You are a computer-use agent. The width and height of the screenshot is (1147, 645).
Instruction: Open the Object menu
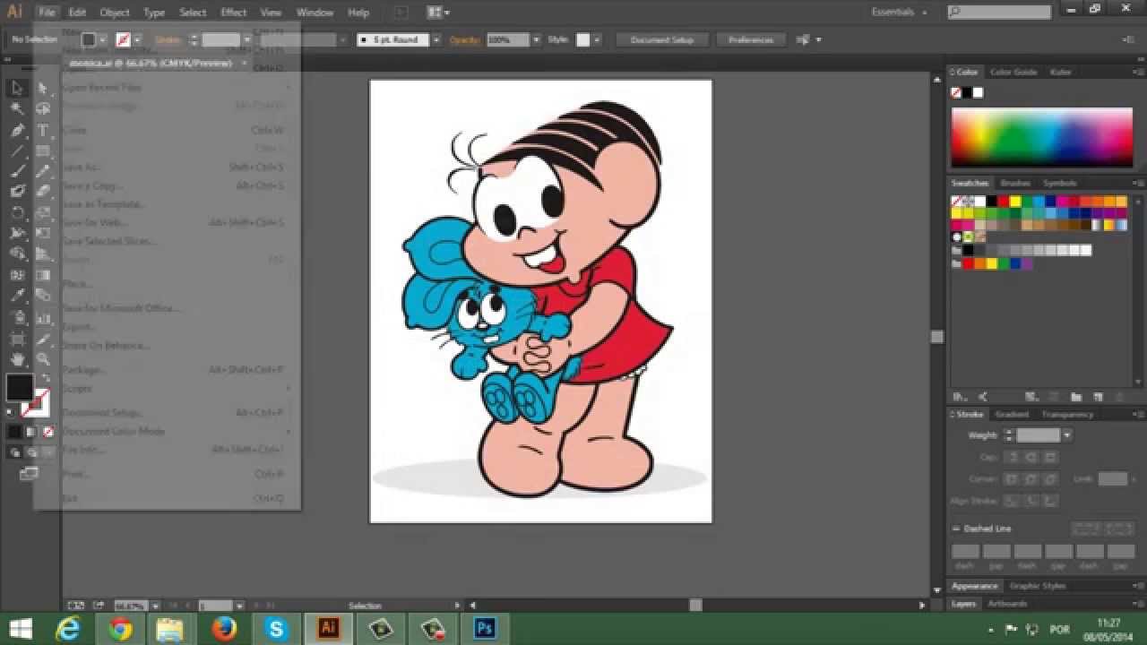click(x=115, y=13)
